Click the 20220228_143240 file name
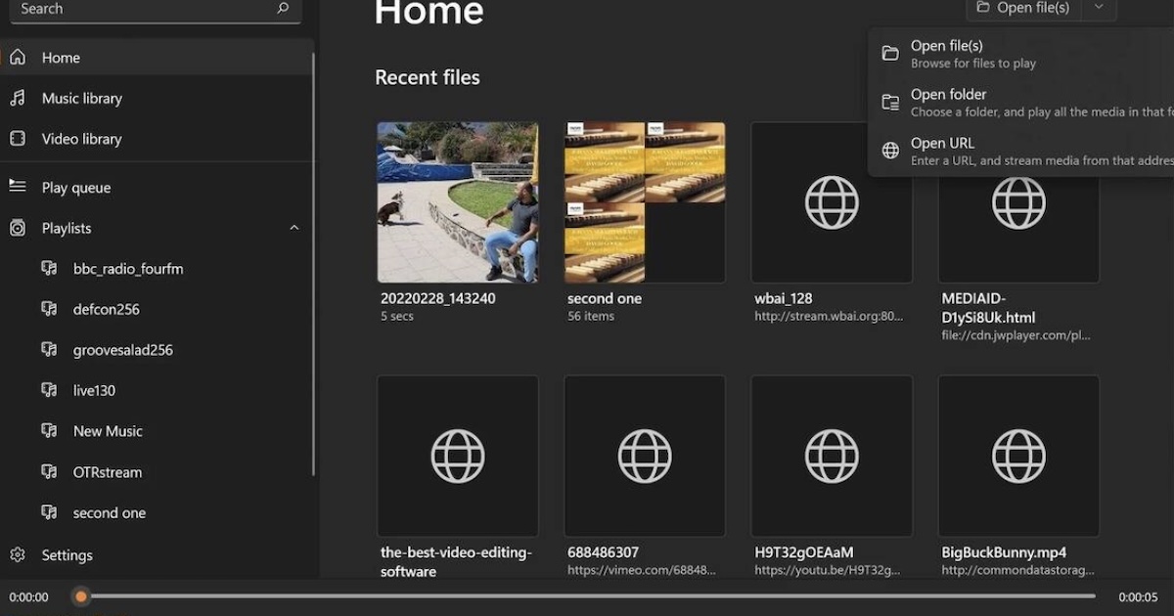The image size is (1174, 616). [437, 298]
